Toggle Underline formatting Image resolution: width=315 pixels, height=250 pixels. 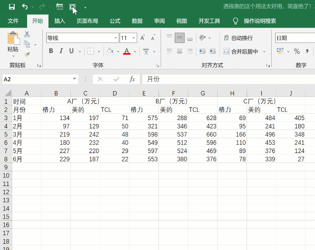(71, 51)
